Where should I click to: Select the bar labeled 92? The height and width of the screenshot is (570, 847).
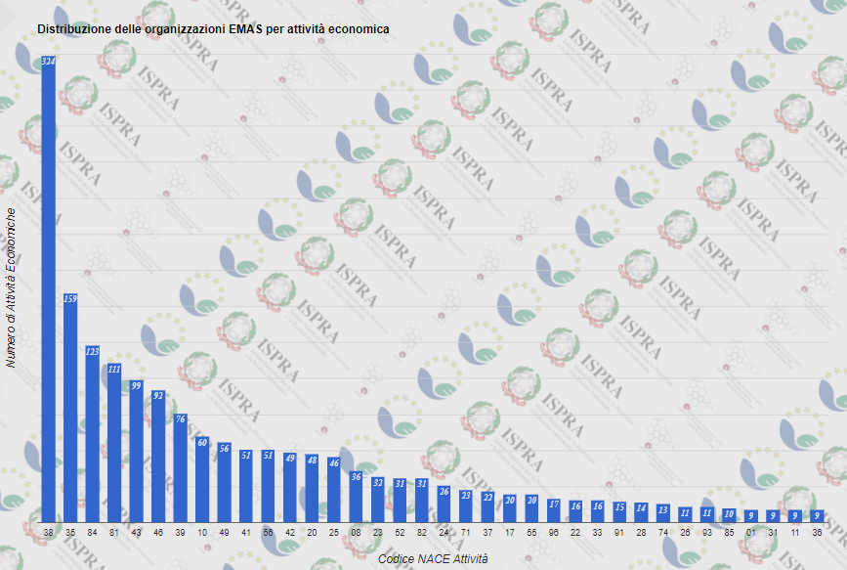[158, 456]
